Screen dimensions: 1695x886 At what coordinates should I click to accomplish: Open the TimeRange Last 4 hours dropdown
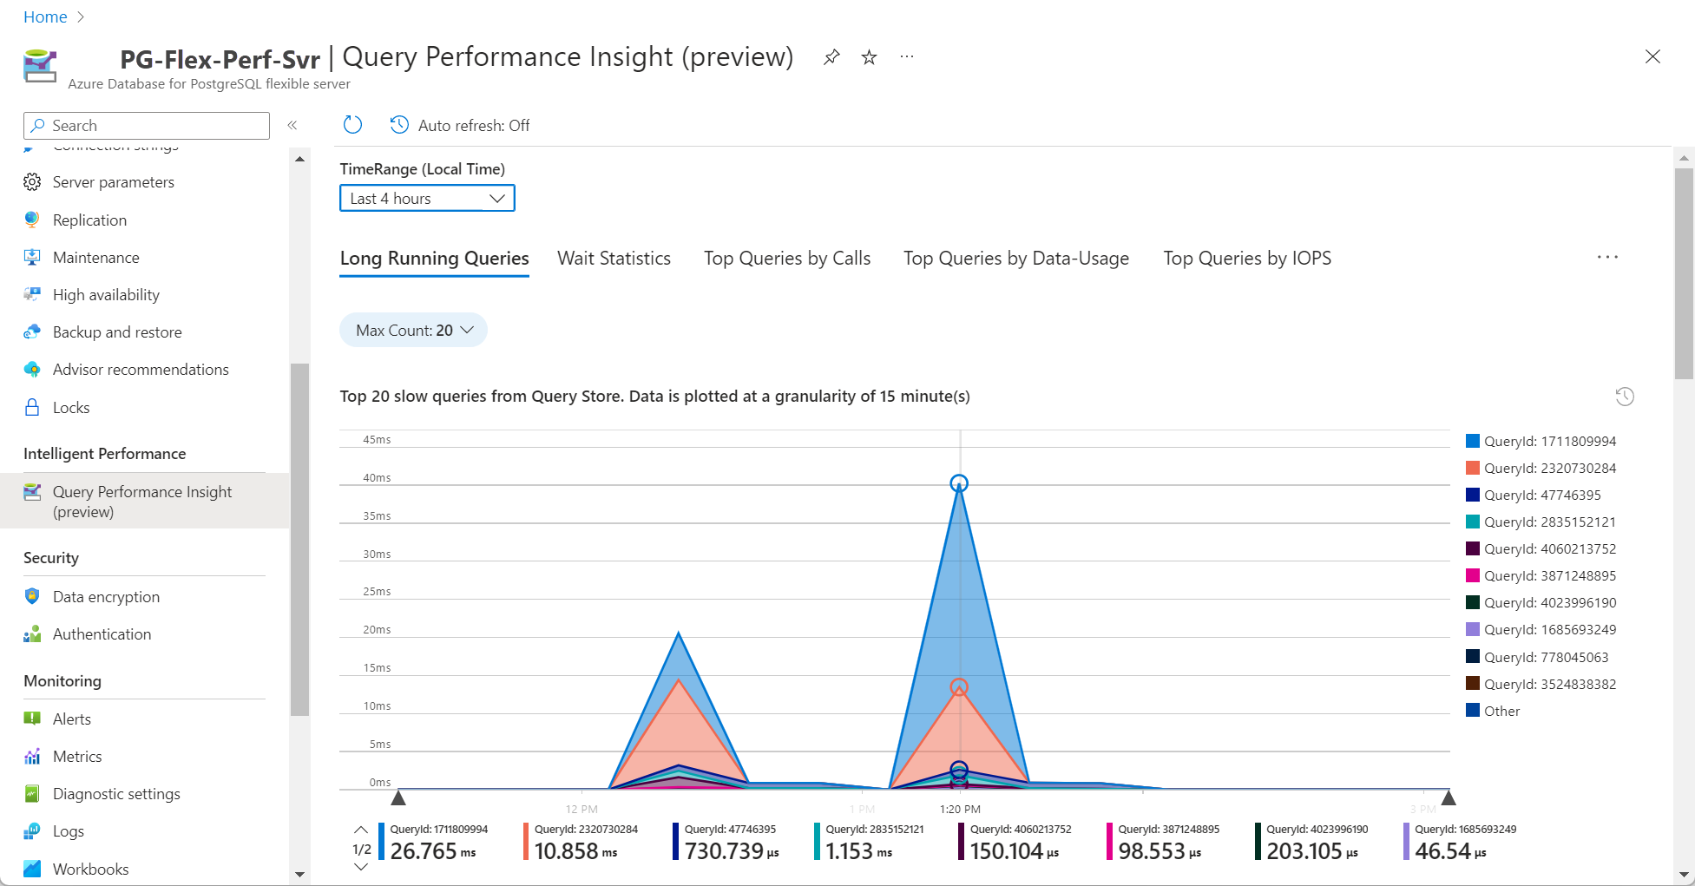(x=427, y=199)
